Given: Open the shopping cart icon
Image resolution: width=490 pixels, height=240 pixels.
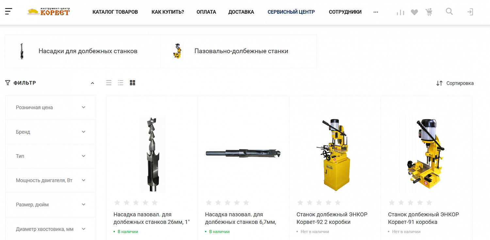Looking at the screenshot, I should pyautogui.click(x=429, y=12).
